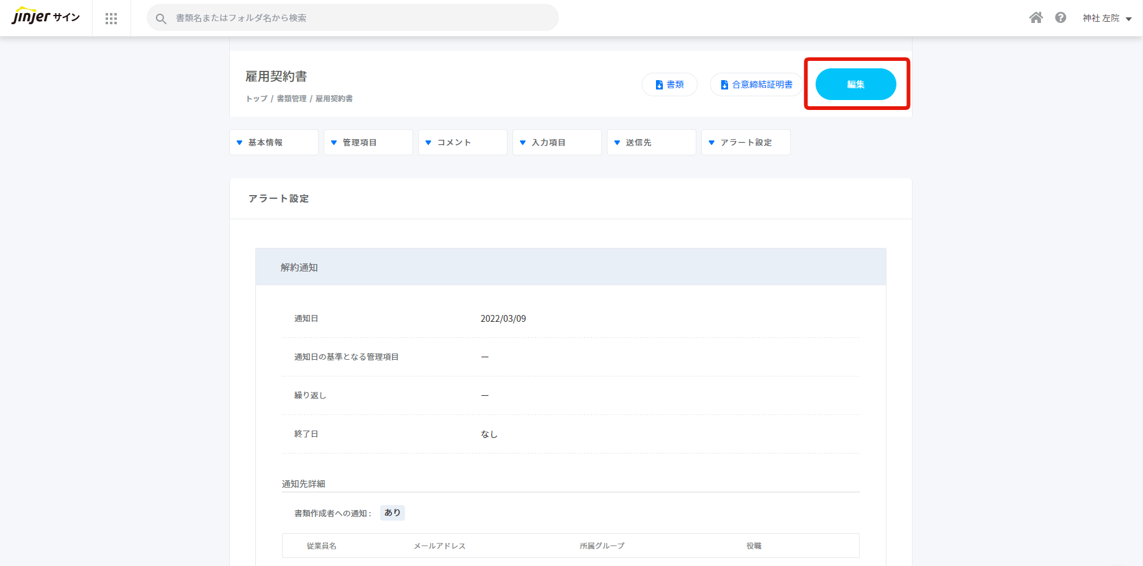This screenshot has width=1143, height=566.
Task: Expand the 入力項目 section anchor
Action: pyautogui.click(x=557, y=142)
